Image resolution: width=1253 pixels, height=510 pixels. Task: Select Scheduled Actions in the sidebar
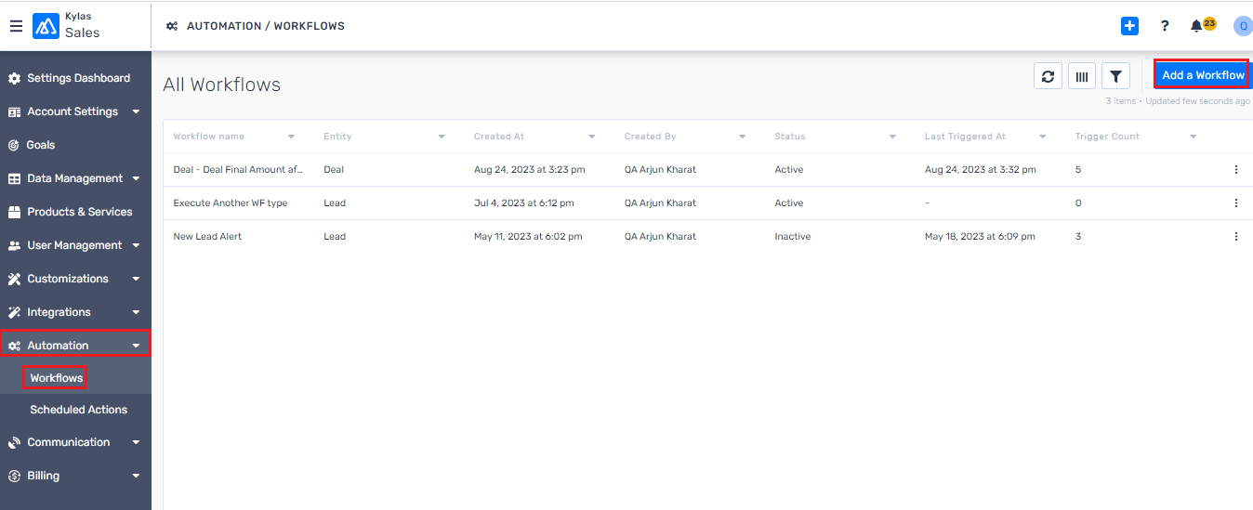click(x=78, y=410)
